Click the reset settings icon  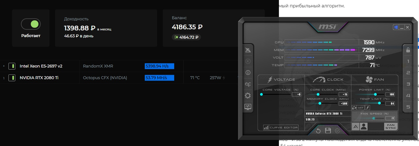point(318,131)
